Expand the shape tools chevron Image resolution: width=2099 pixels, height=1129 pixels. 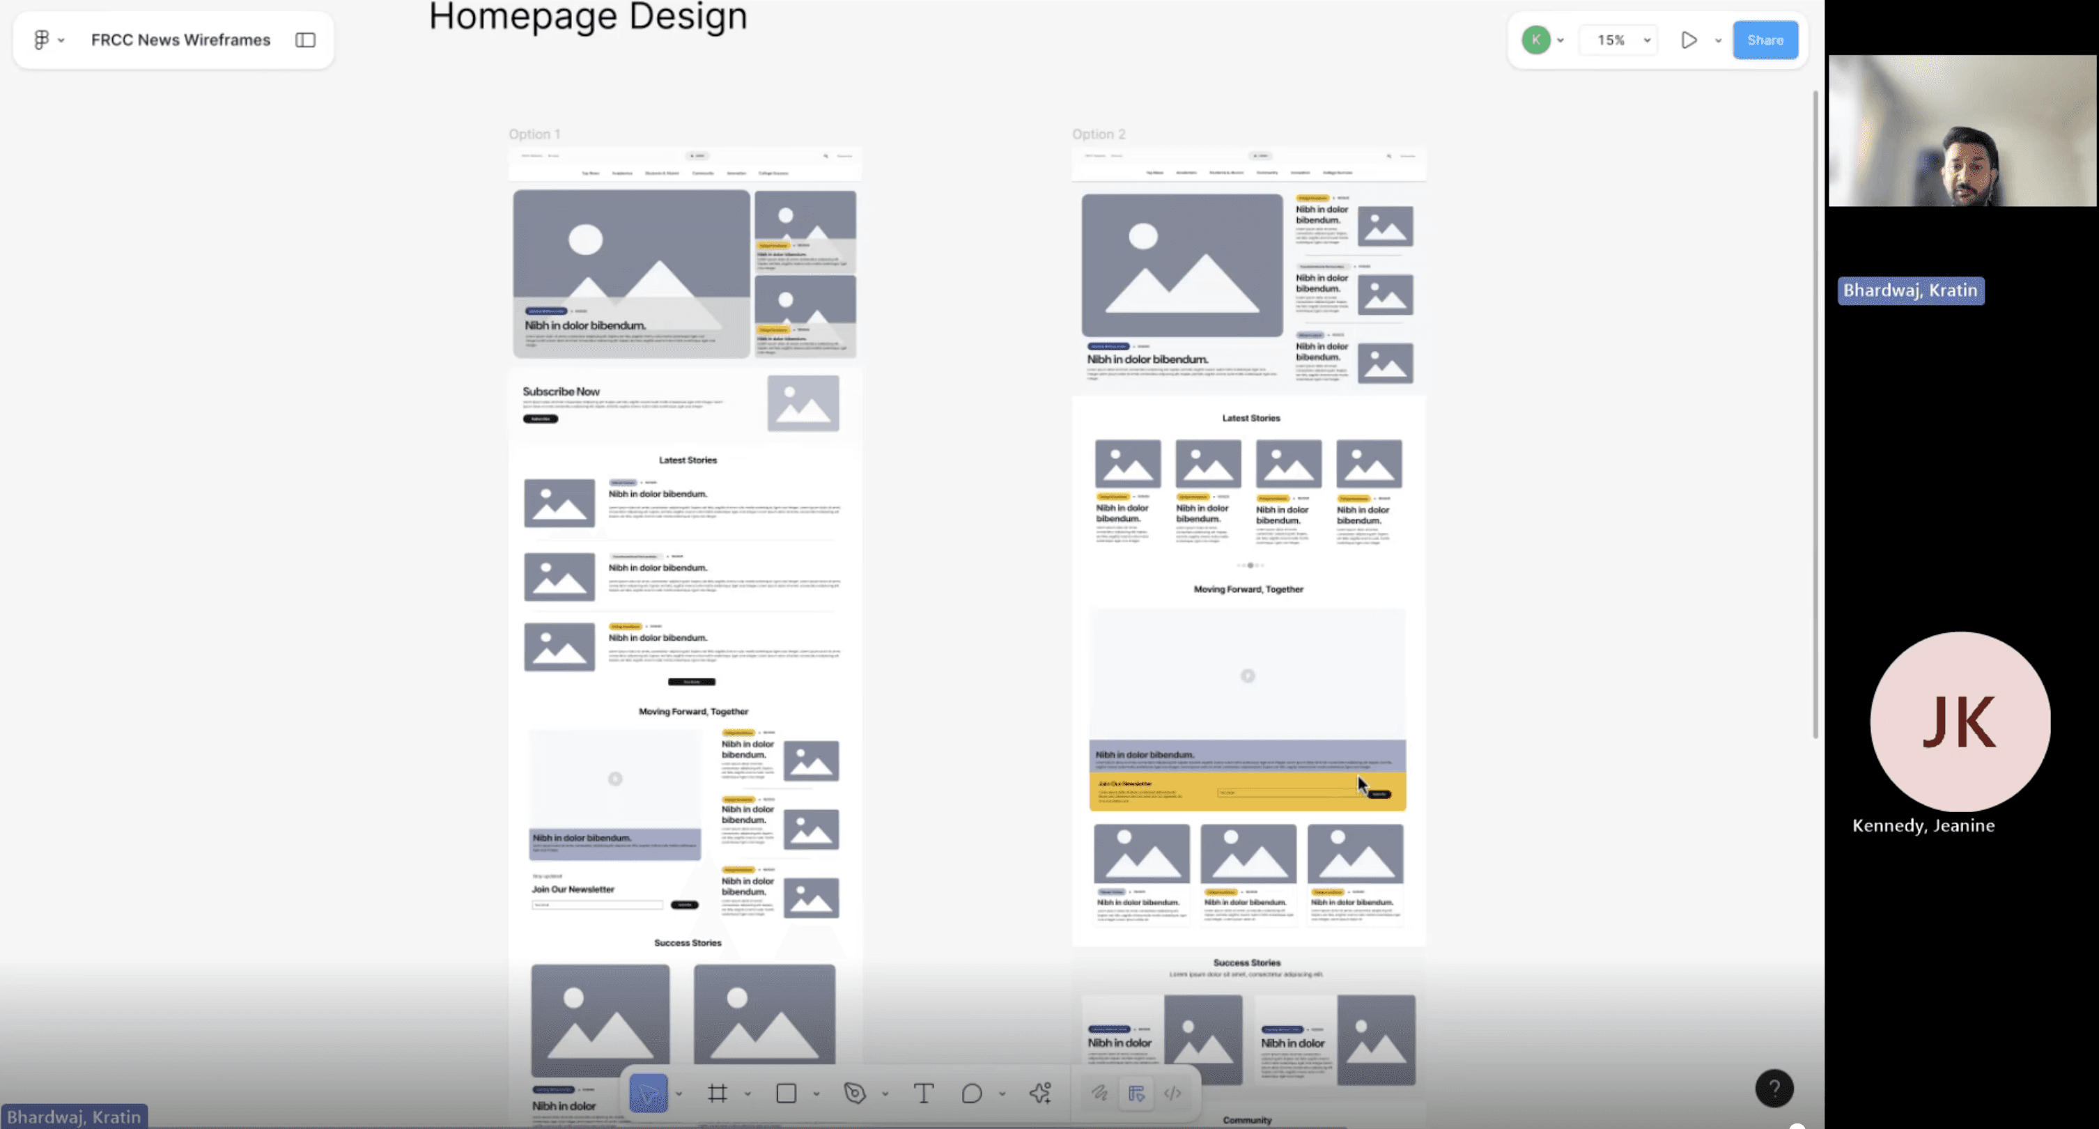click(816, 1094)
